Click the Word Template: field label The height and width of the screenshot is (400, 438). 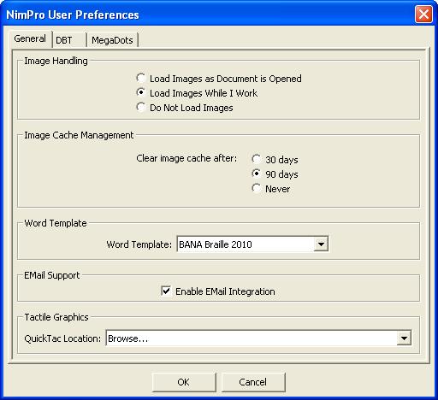[139, 244]
